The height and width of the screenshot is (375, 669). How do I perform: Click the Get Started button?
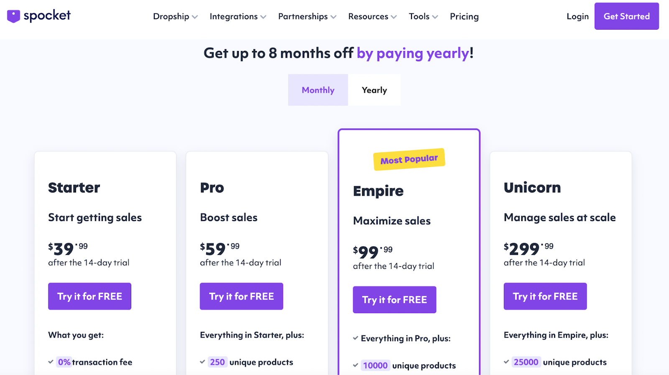626,16
